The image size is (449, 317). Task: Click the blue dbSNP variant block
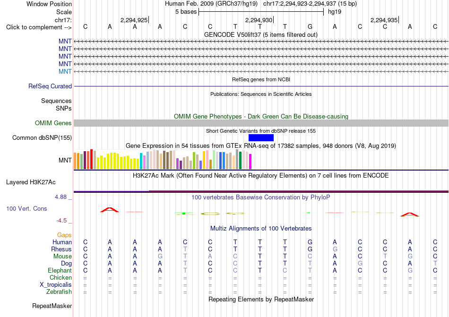[x=261, y=137]
